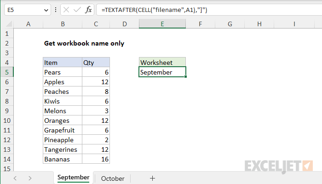Select the September sheet tab
This screenshot has height=184, width=322.
pos(73,178)
